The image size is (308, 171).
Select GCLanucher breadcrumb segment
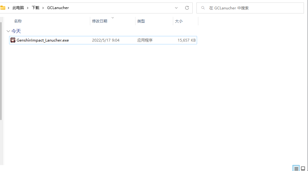pos(58,8)
